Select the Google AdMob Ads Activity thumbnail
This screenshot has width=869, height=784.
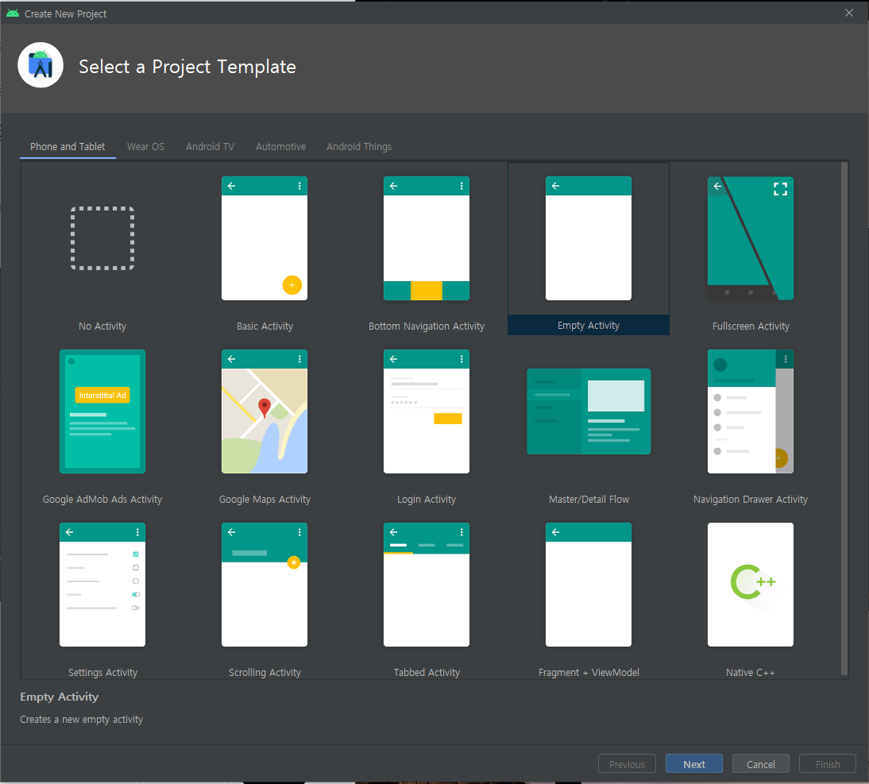tap(102, 411)
